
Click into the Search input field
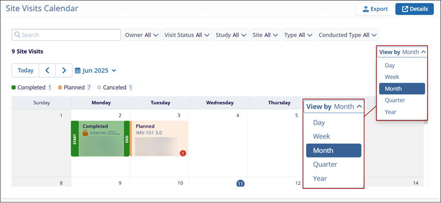pos(66,35)
